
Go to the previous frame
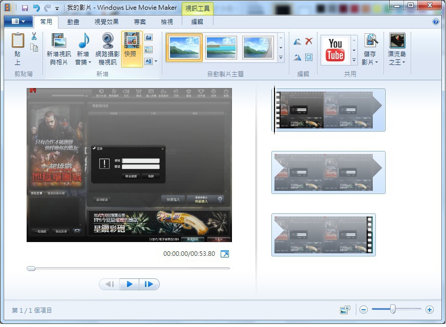110,284
